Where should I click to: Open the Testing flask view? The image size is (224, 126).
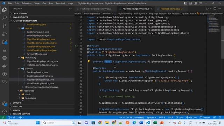(x=5, y=50)
